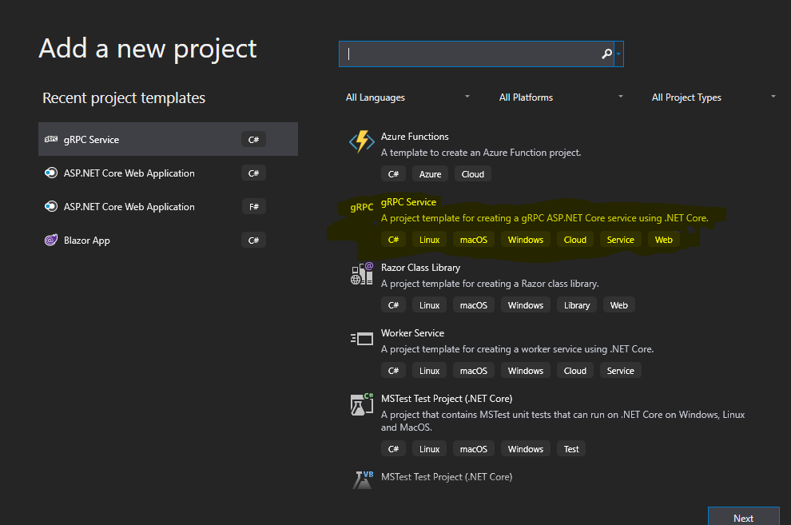This screenshot has width=791, height=525.
Task: Select the Worker Service template icon
Action: [x=361, y=339]
